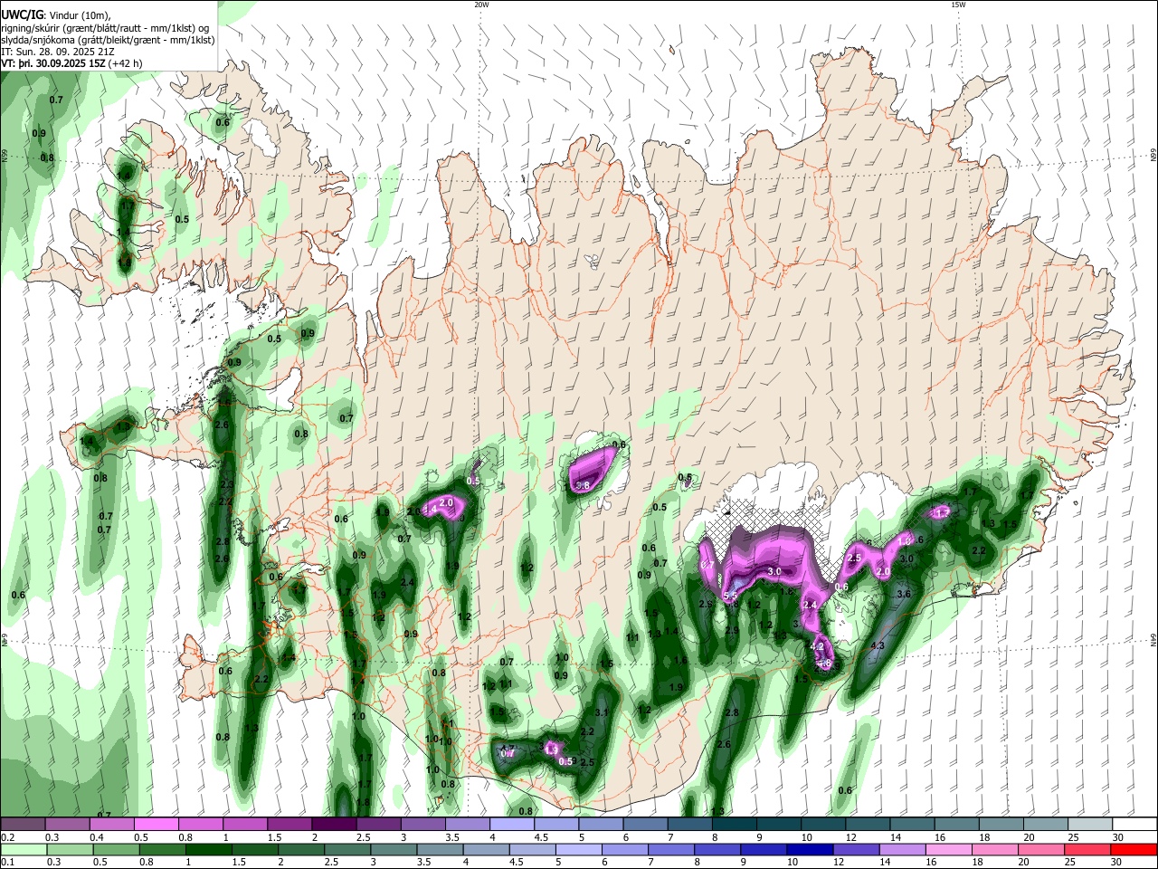The image size is (1158, 869).
Task: Click the white 3.0 label on pink snowfall area
Action: (774, 572)
